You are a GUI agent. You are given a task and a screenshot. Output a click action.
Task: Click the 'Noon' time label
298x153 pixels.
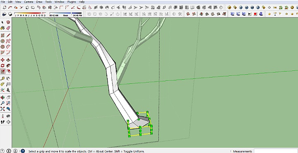tap(65, 15)
